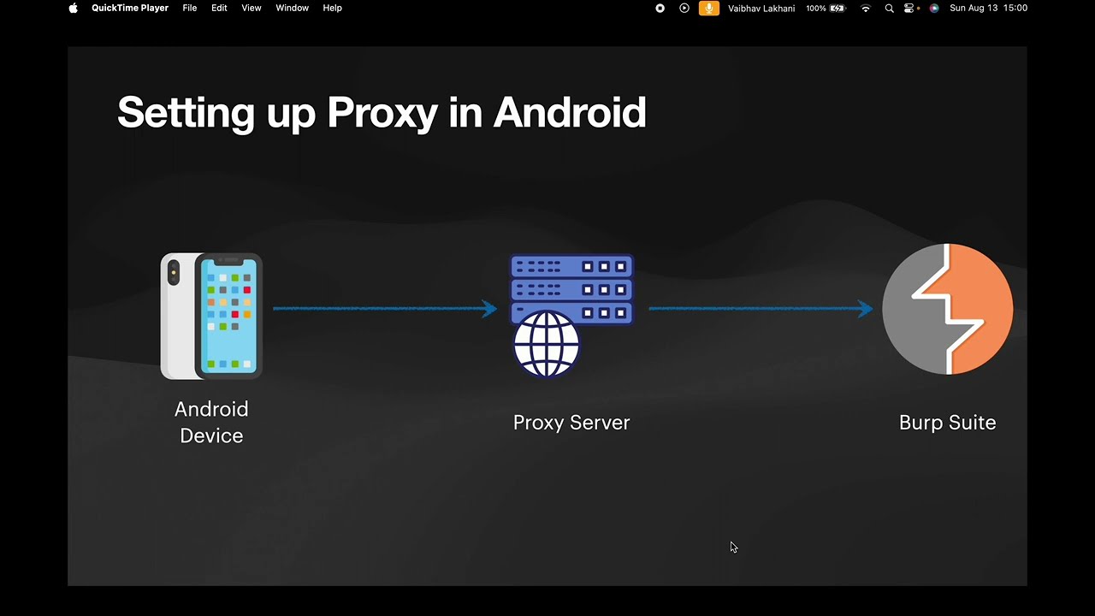The height and width of the screenshot is (616, 1095).
Task: Click the Burp Suite logo
Action: pos(948,309)
